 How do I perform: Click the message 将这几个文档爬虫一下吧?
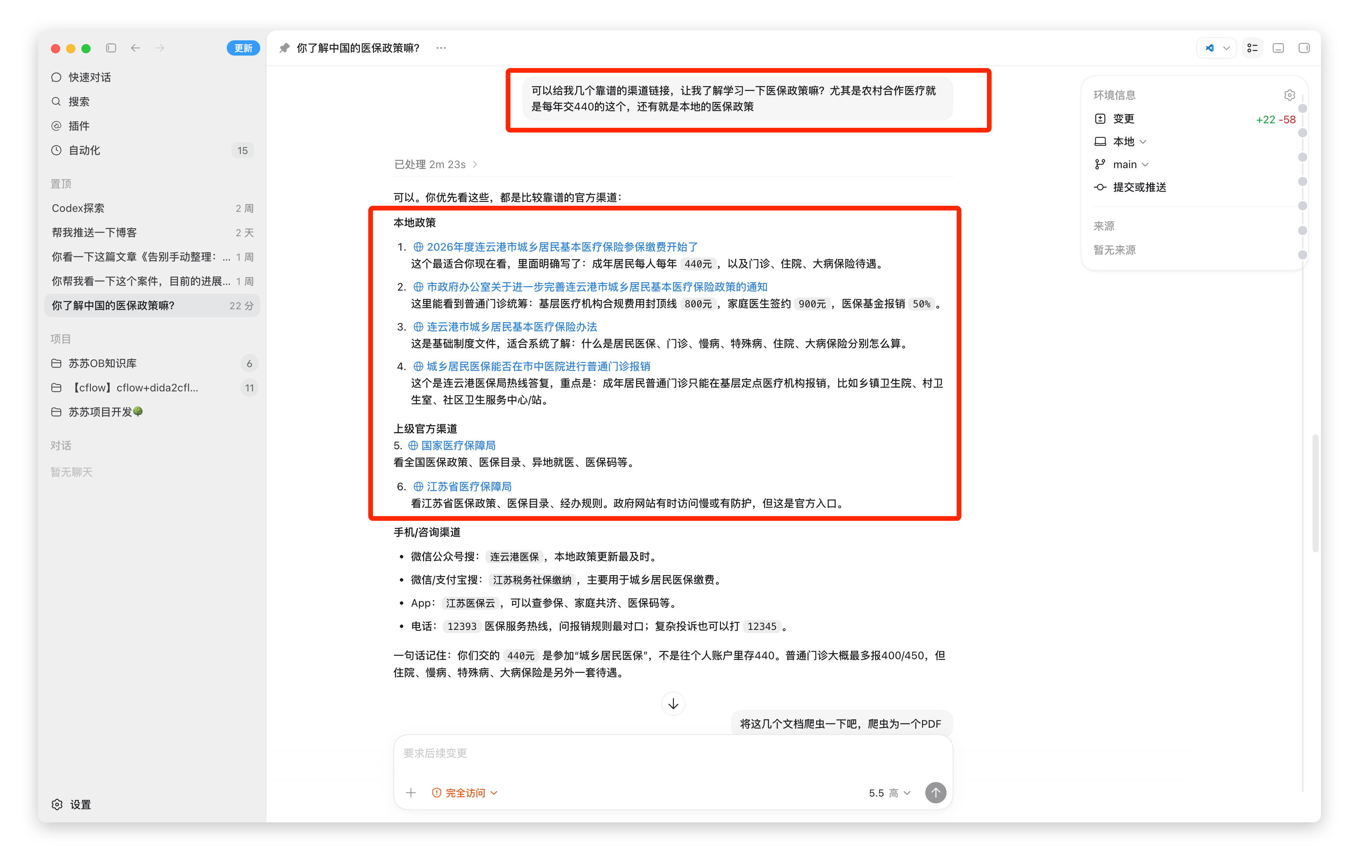[841, 723]
